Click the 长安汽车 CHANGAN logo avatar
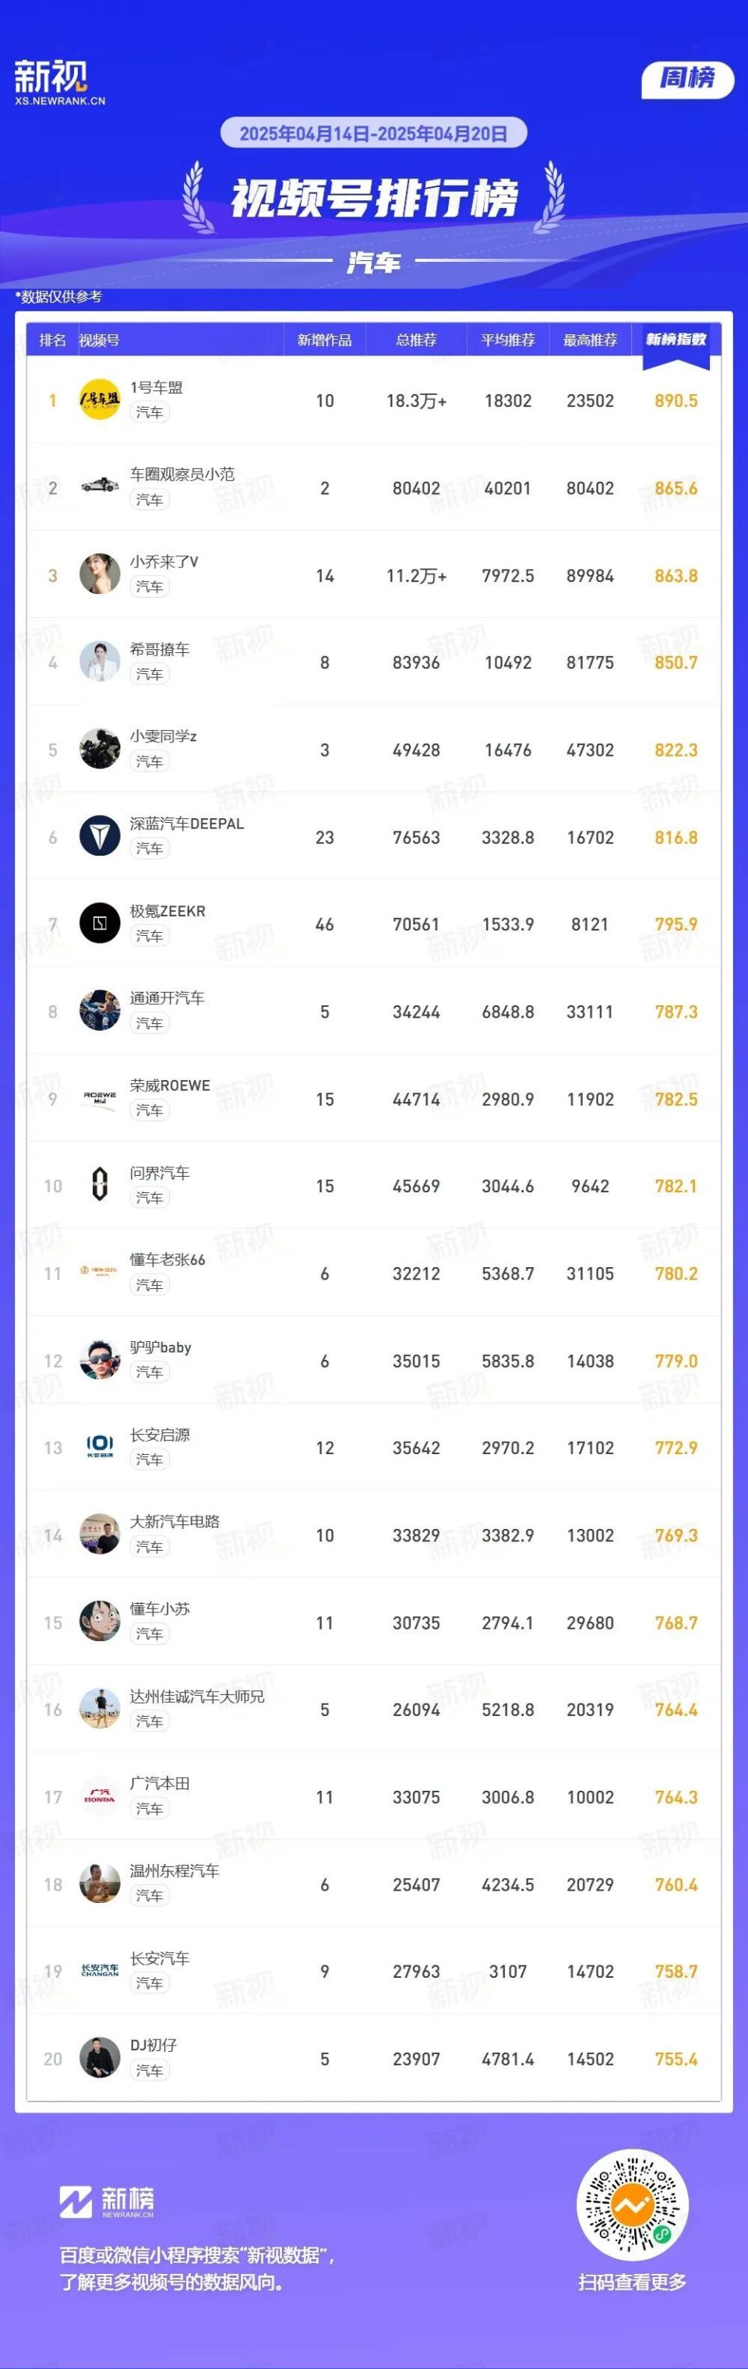 click(x=100, y=1971)
